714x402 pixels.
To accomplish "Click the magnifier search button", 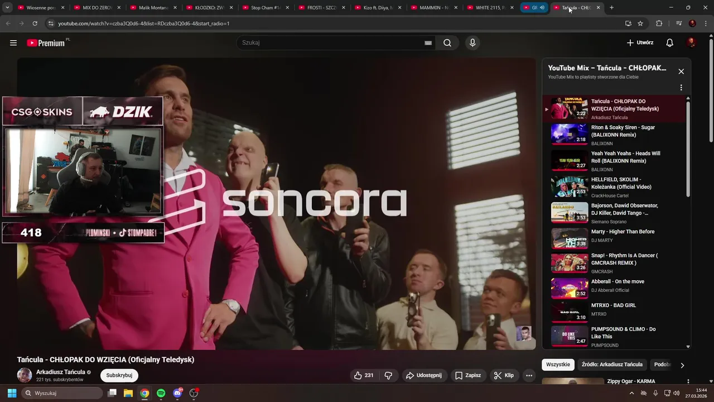I will coord(447,43).
